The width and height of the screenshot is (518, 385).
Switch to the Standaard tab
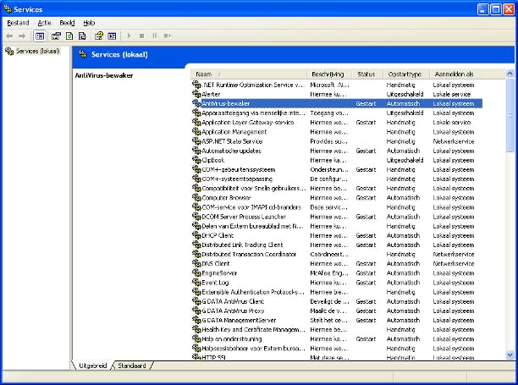coord(131,366)
